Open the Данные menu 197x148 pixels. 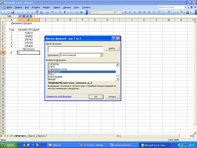click(67, 8)
